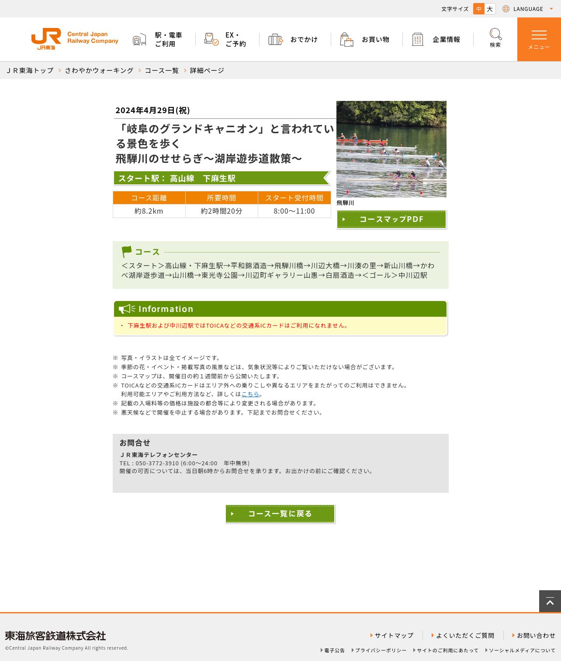Click the スタート受付時間 header cell
Image resolution: width=561 pixels, height=661 pixels.
pos(294,198)
